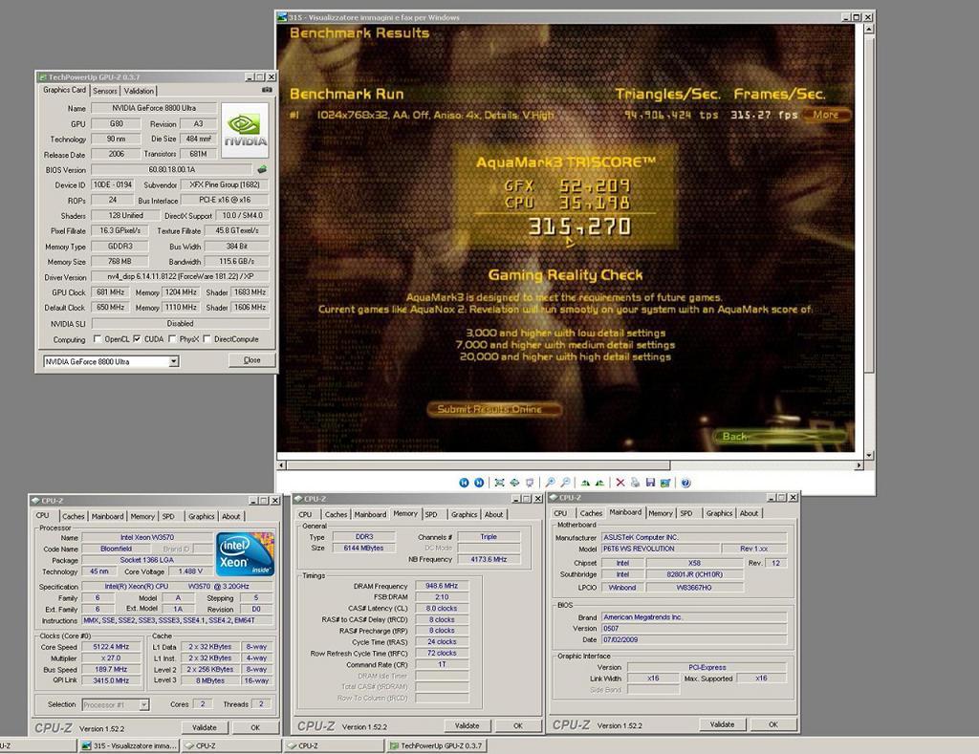
Task: Click the printer icon in viewer toolbar
Action: coord(635,483)
